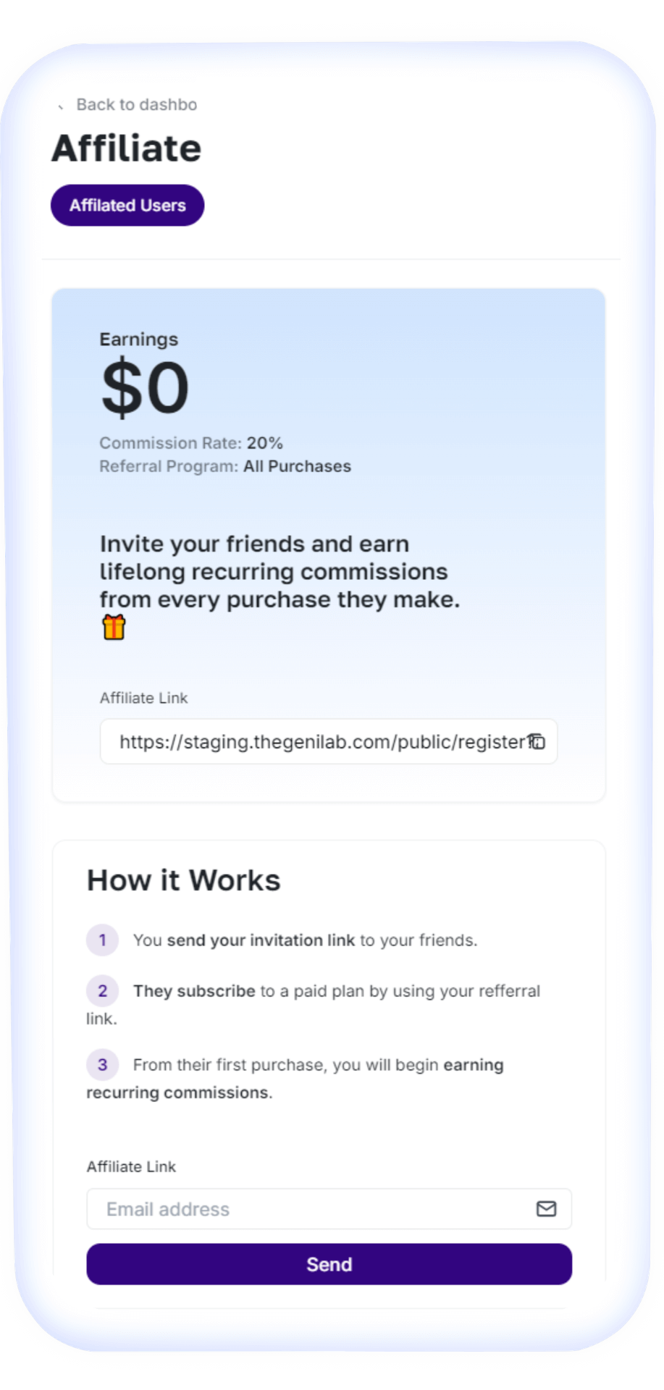
Task: Click the back arrow icon
Action: [61, 106]
